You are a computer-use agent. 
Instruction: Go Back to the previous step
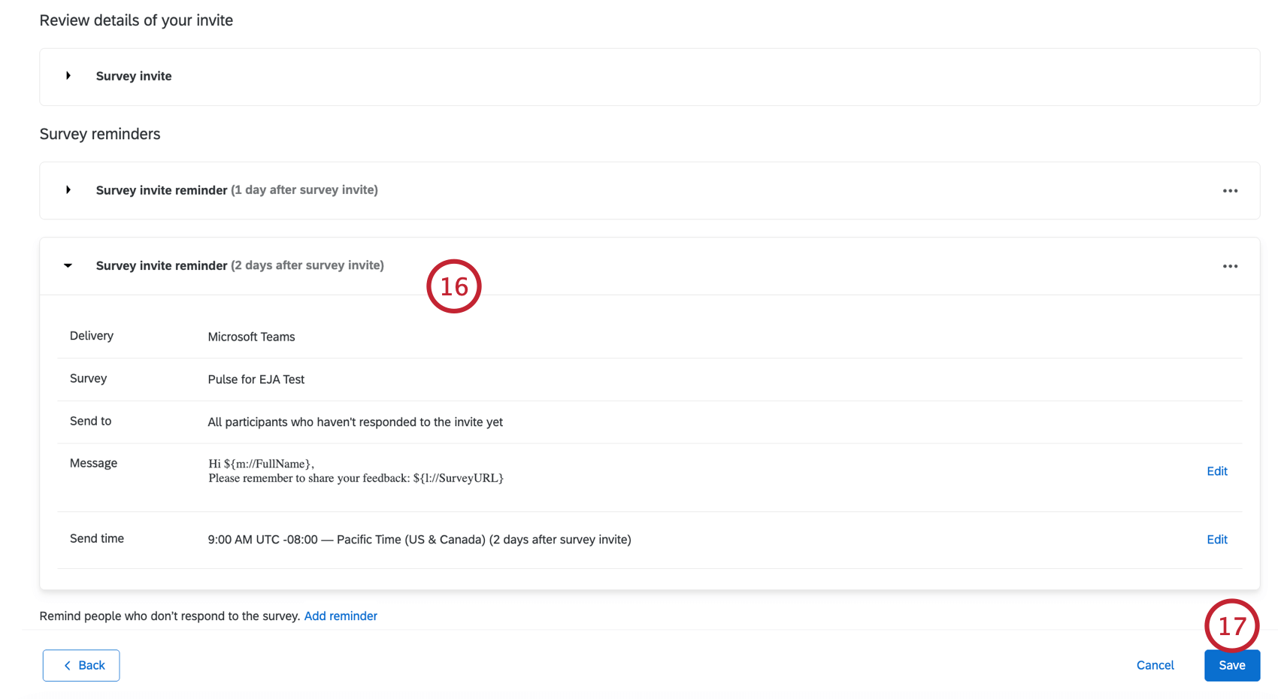point(81,665)
